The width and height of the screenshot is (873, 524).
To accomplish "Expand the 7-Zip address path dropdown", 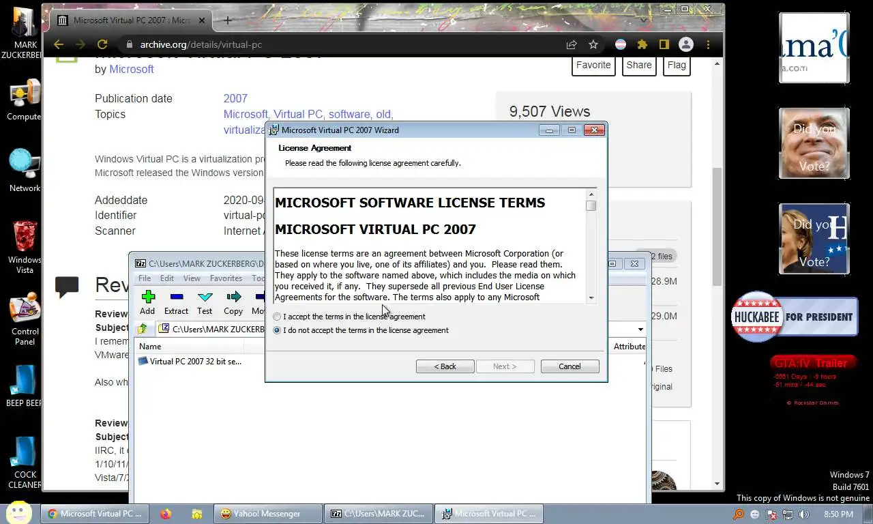I will tap(640, 330).
